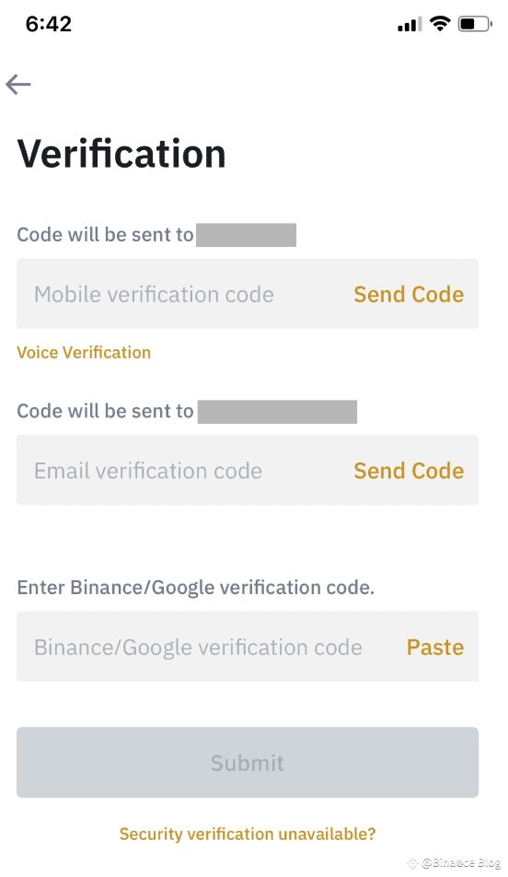This screenshot has height=877, width=508.
Task: Tap the redacted phone number box
Action: coord(246,235)
